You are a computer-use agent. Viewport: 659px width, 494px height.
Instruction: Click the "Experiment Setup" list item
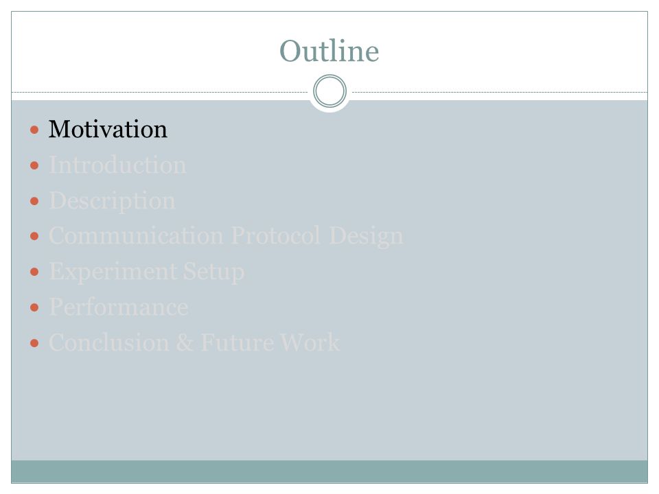coord(146,272)
